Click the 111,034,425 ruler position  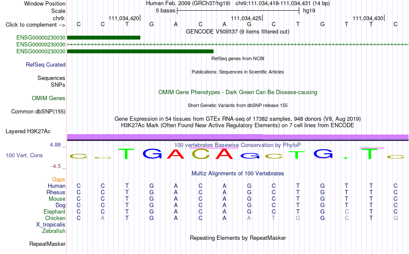click(x=246, y=18)
